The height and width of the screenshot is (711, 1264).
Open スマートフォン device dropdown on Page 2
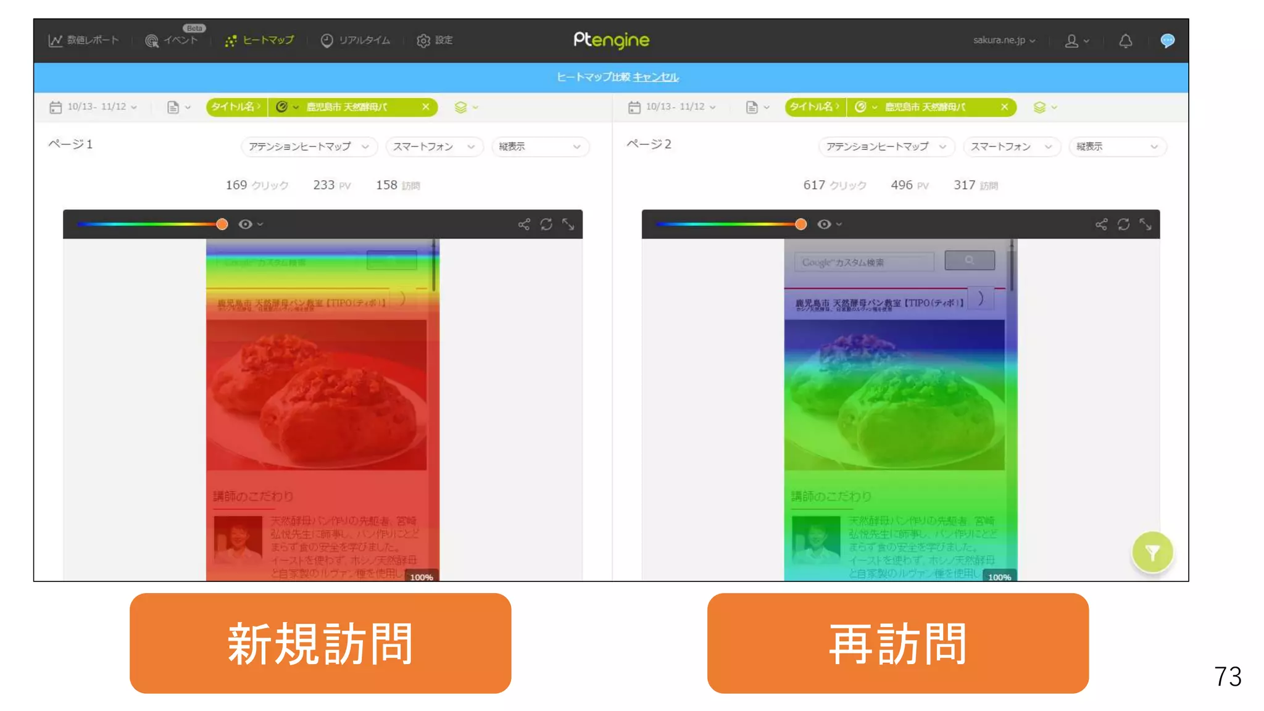(x=1011, y=146)
